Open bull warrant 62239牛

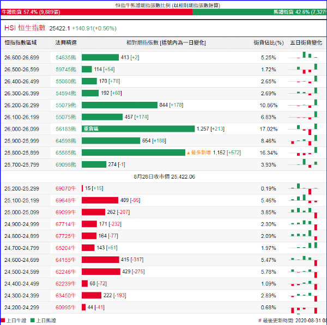point(66,284)
